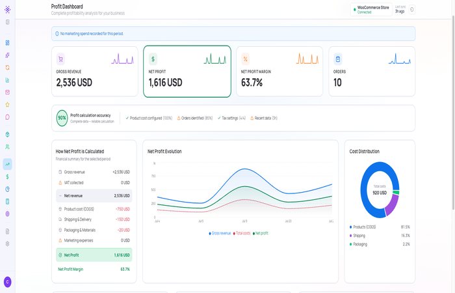
Task: Open the blue pie chart sidebar icon
Action: click(8, 189)
